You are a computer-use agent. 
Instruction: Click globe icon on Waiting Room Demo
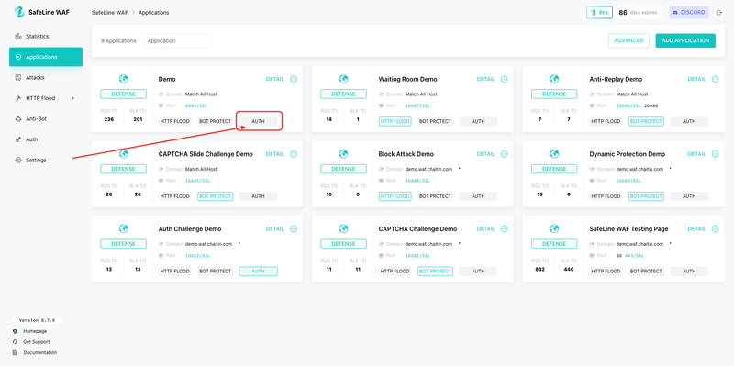tap(343, 79)
